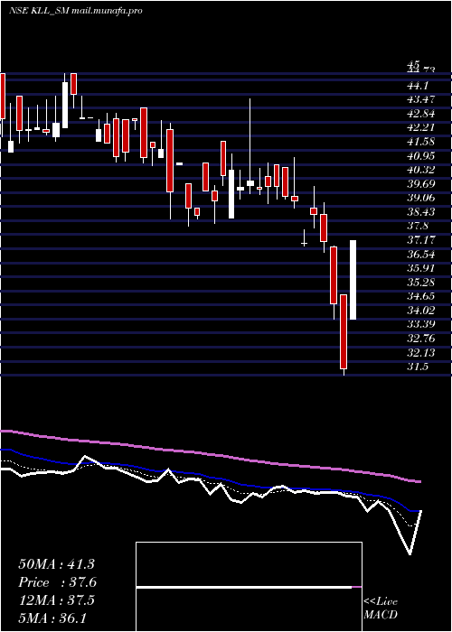Click the lowest red candlestick near 31.5
The height and width of the screenshot is (632, 452).
click(344, 331)
